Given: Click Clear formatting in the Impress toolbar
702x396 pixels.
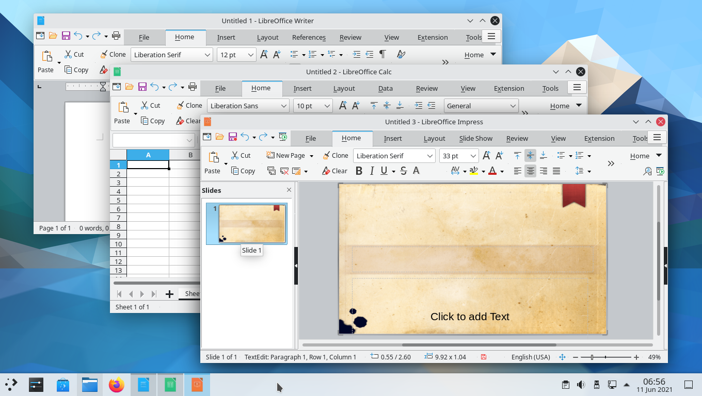Looking at the screenshot, I should [x=334, y=171].
